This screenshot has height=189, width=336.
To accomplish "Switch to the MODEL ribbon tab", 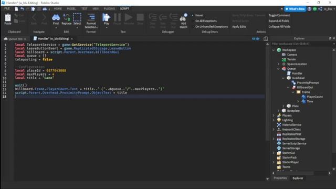I will point(71,8).
